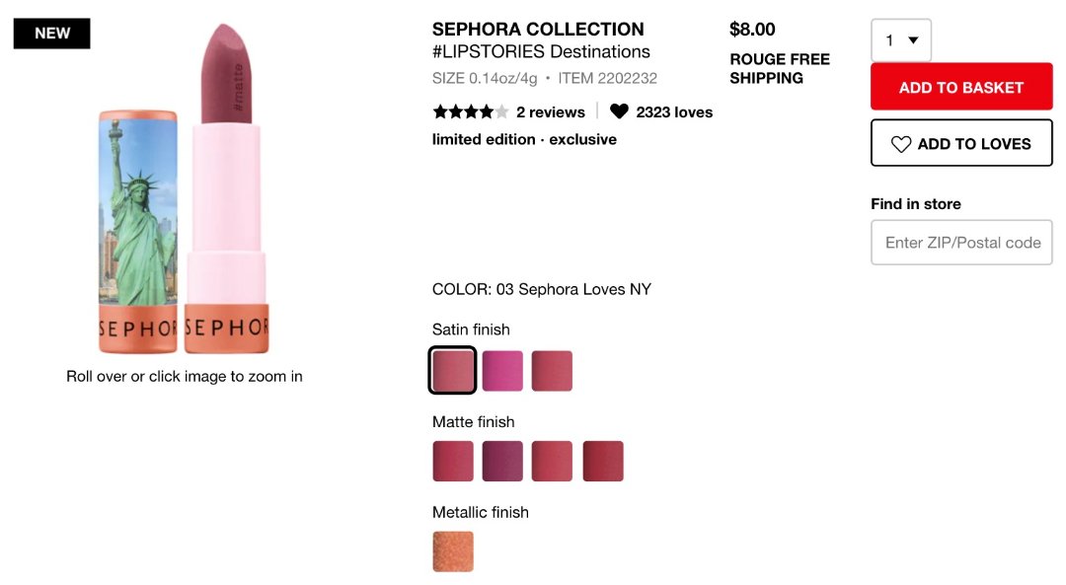
Task: Pick the third Satin finish swatch
Action: pos(552,371)
